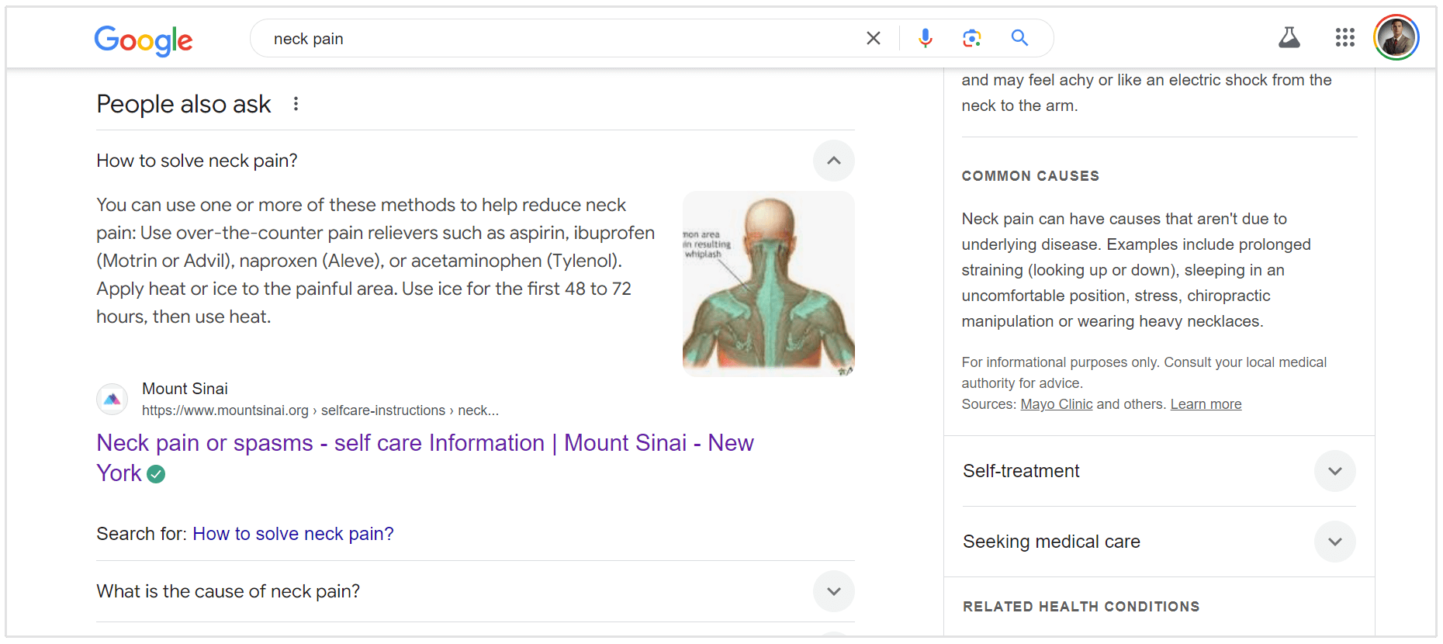Image resolution: width=1443 pixels, height=644 pixels.
Task: Open the Mount Sinai neck pain article
Action: tap(424, 443)
